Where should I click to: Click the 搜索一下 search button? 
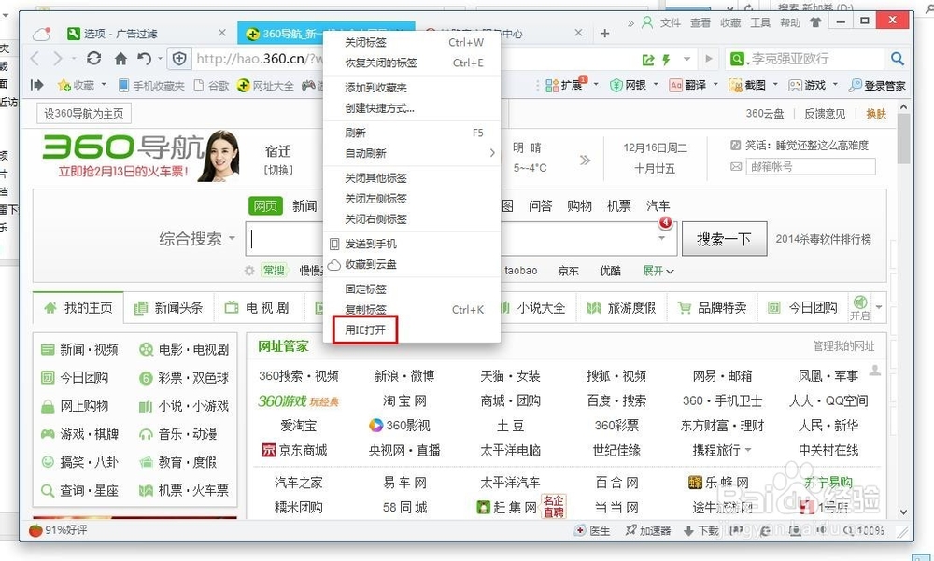[x=724, y=239]
